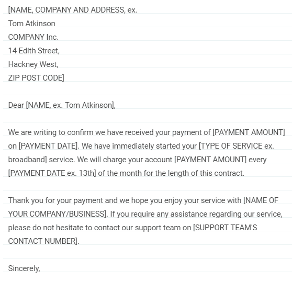This screenshot has width=292, height=281.
Task: Select the Hackney West line
Action: point(33,64)
